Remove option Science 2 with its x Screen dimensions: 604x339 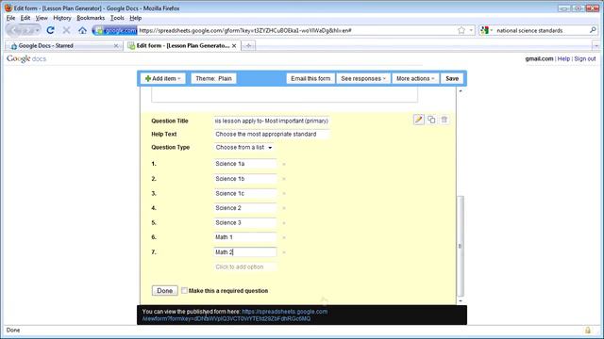coord(284,208)
